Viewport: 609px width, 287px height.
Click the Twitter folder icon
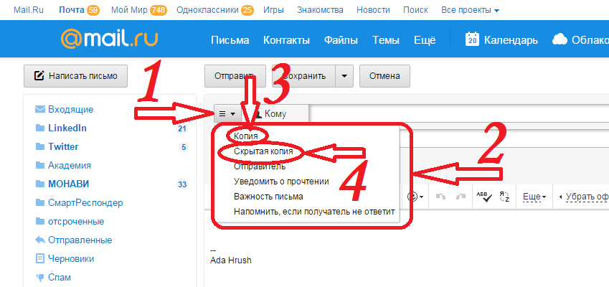coord(40,146)
